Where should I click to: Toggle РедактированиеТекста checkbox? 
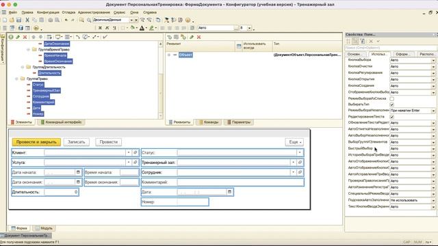click(392, 117)
